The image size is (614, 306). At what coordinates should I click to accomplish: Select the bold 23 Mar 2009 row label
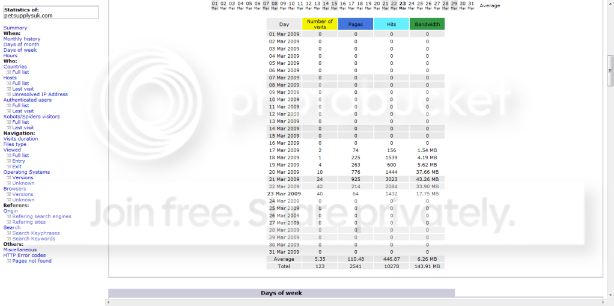284,194
